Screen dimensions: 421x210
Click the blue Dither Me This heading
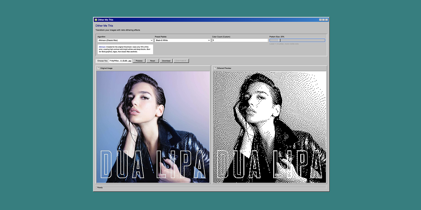point(104,26)
